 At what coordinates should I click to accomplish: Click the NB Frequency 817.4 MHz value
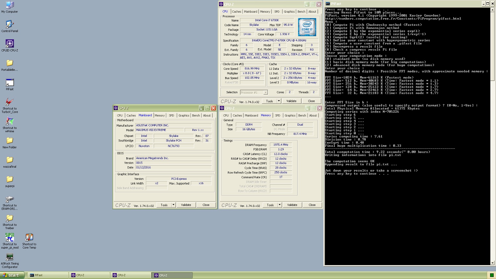[300, 134]
